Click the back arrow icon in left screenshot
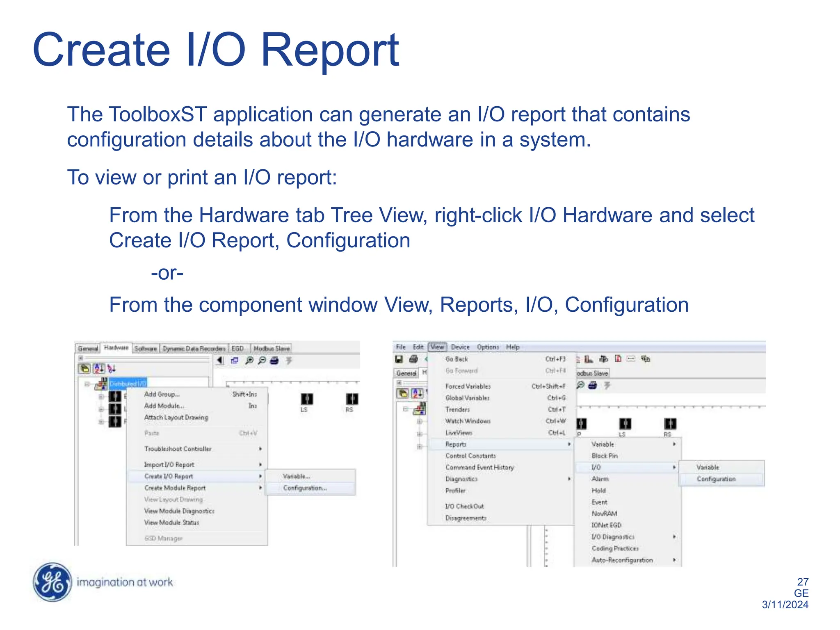 [x=220, y=361]
